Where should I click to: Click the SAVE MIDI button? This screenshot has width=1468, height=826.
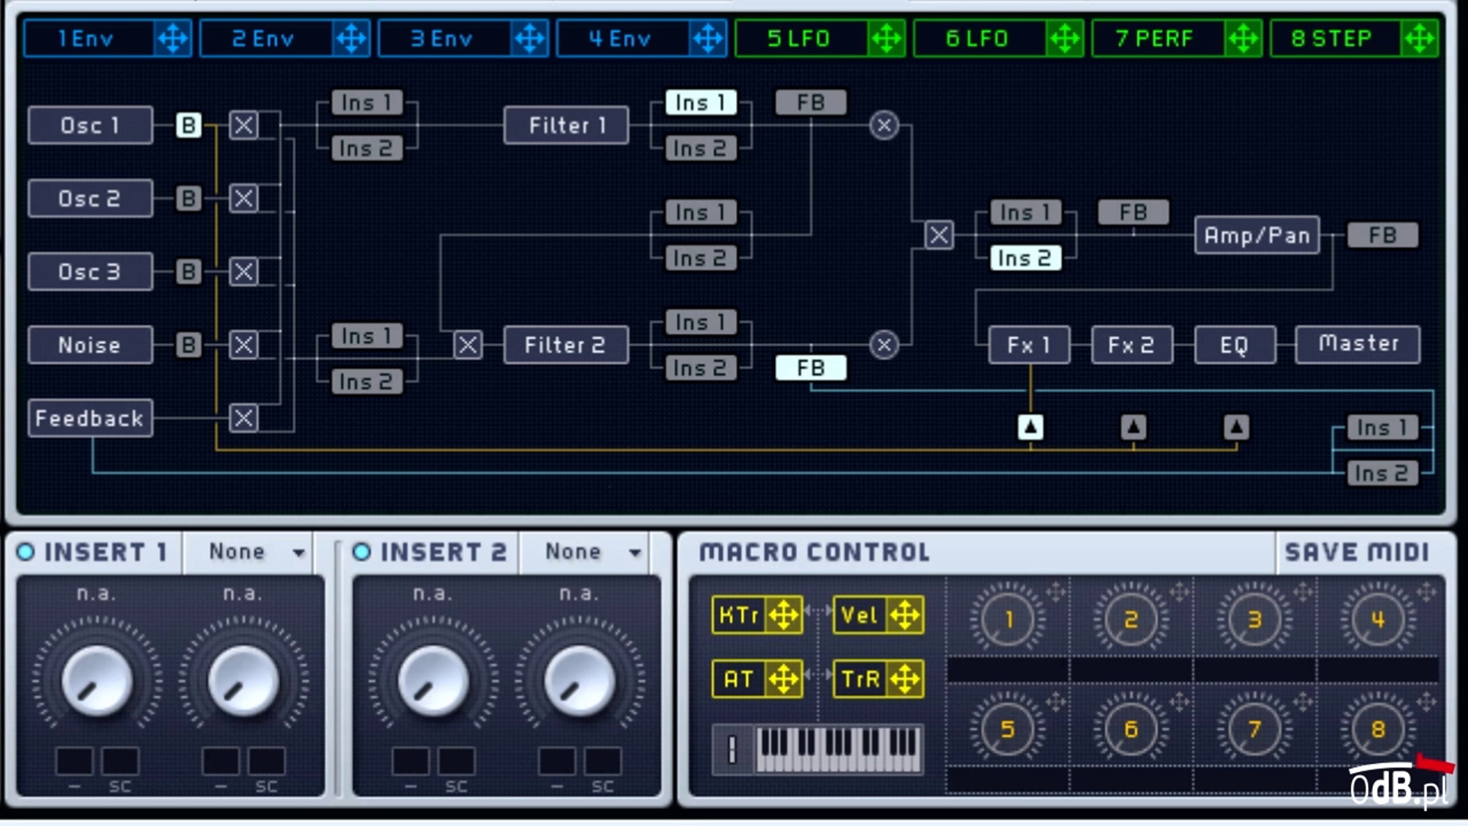pos(1357,552)
